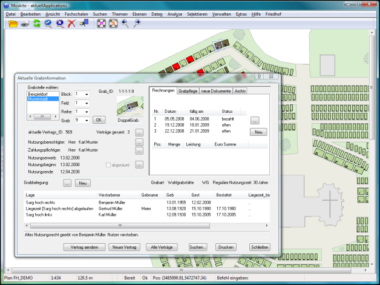Click the Schließen button

click(260, 247)
